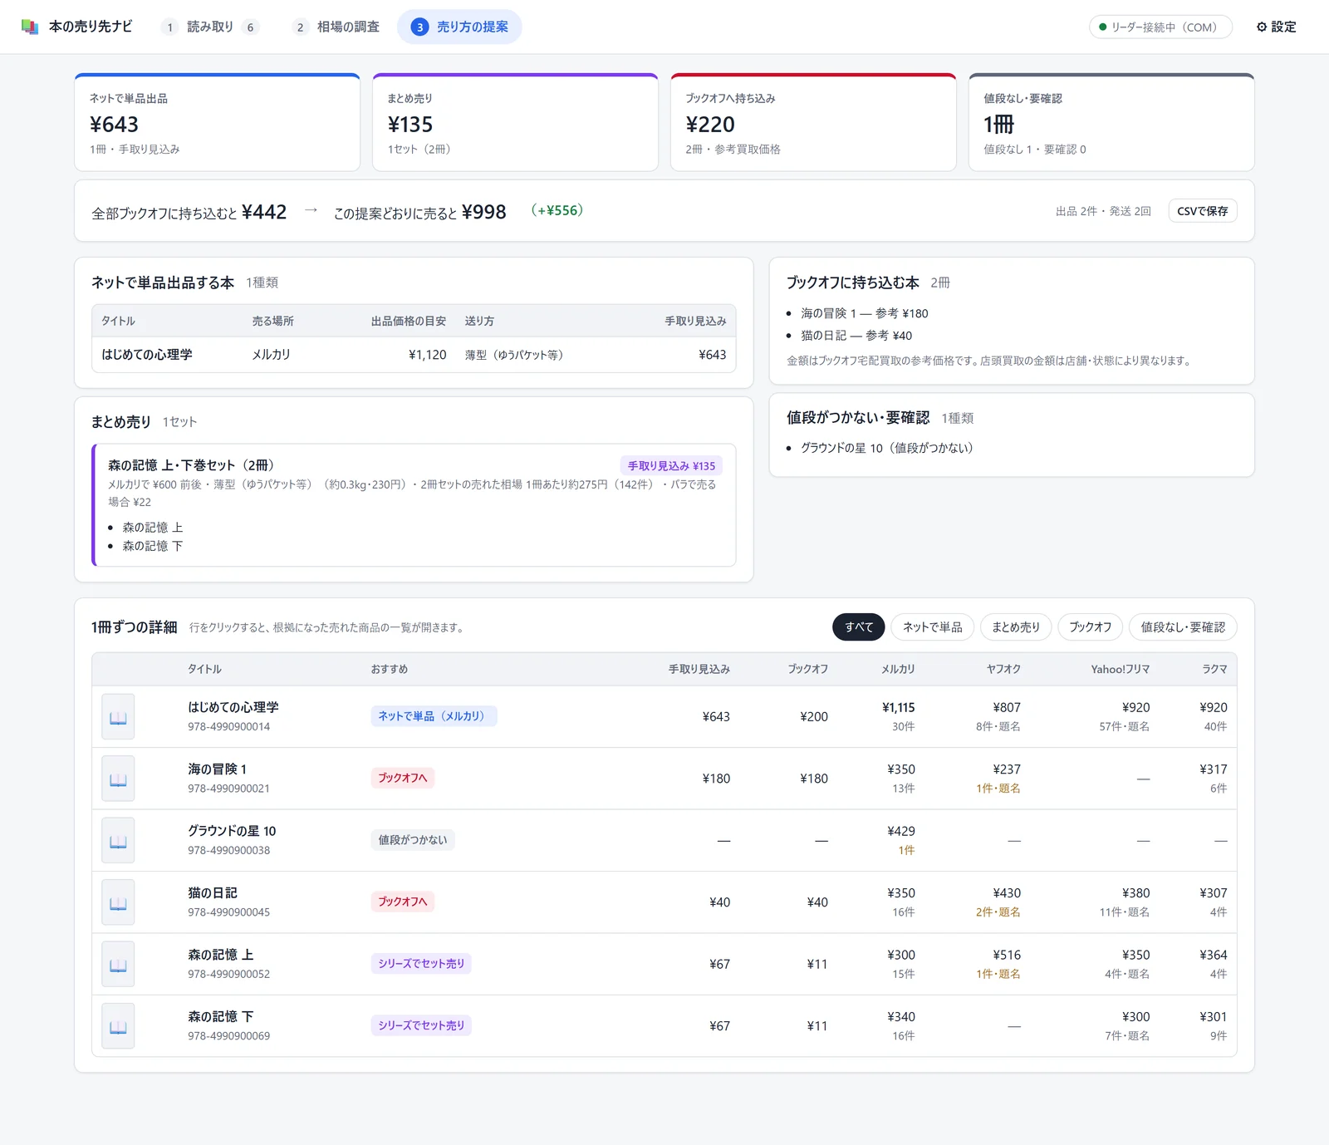This screenshot has width=1329, height=1145.
Task: Select the すべて filter chip
Action: click(859, 627)
